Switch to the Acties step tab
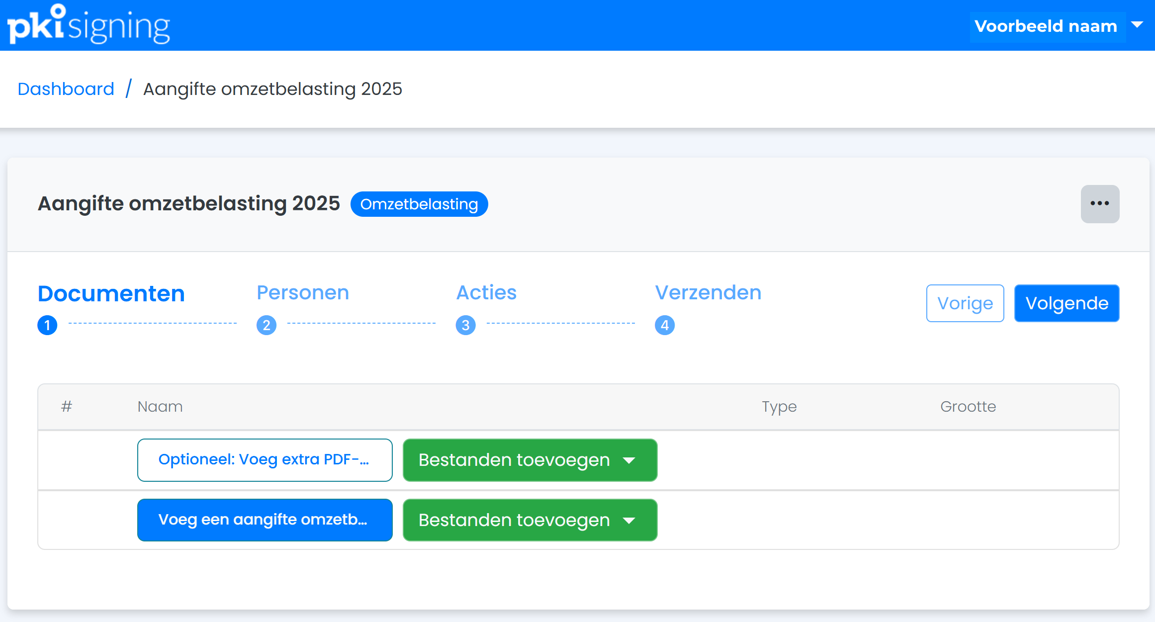Viewport: 1155px width, 622px height. [486, 292]
